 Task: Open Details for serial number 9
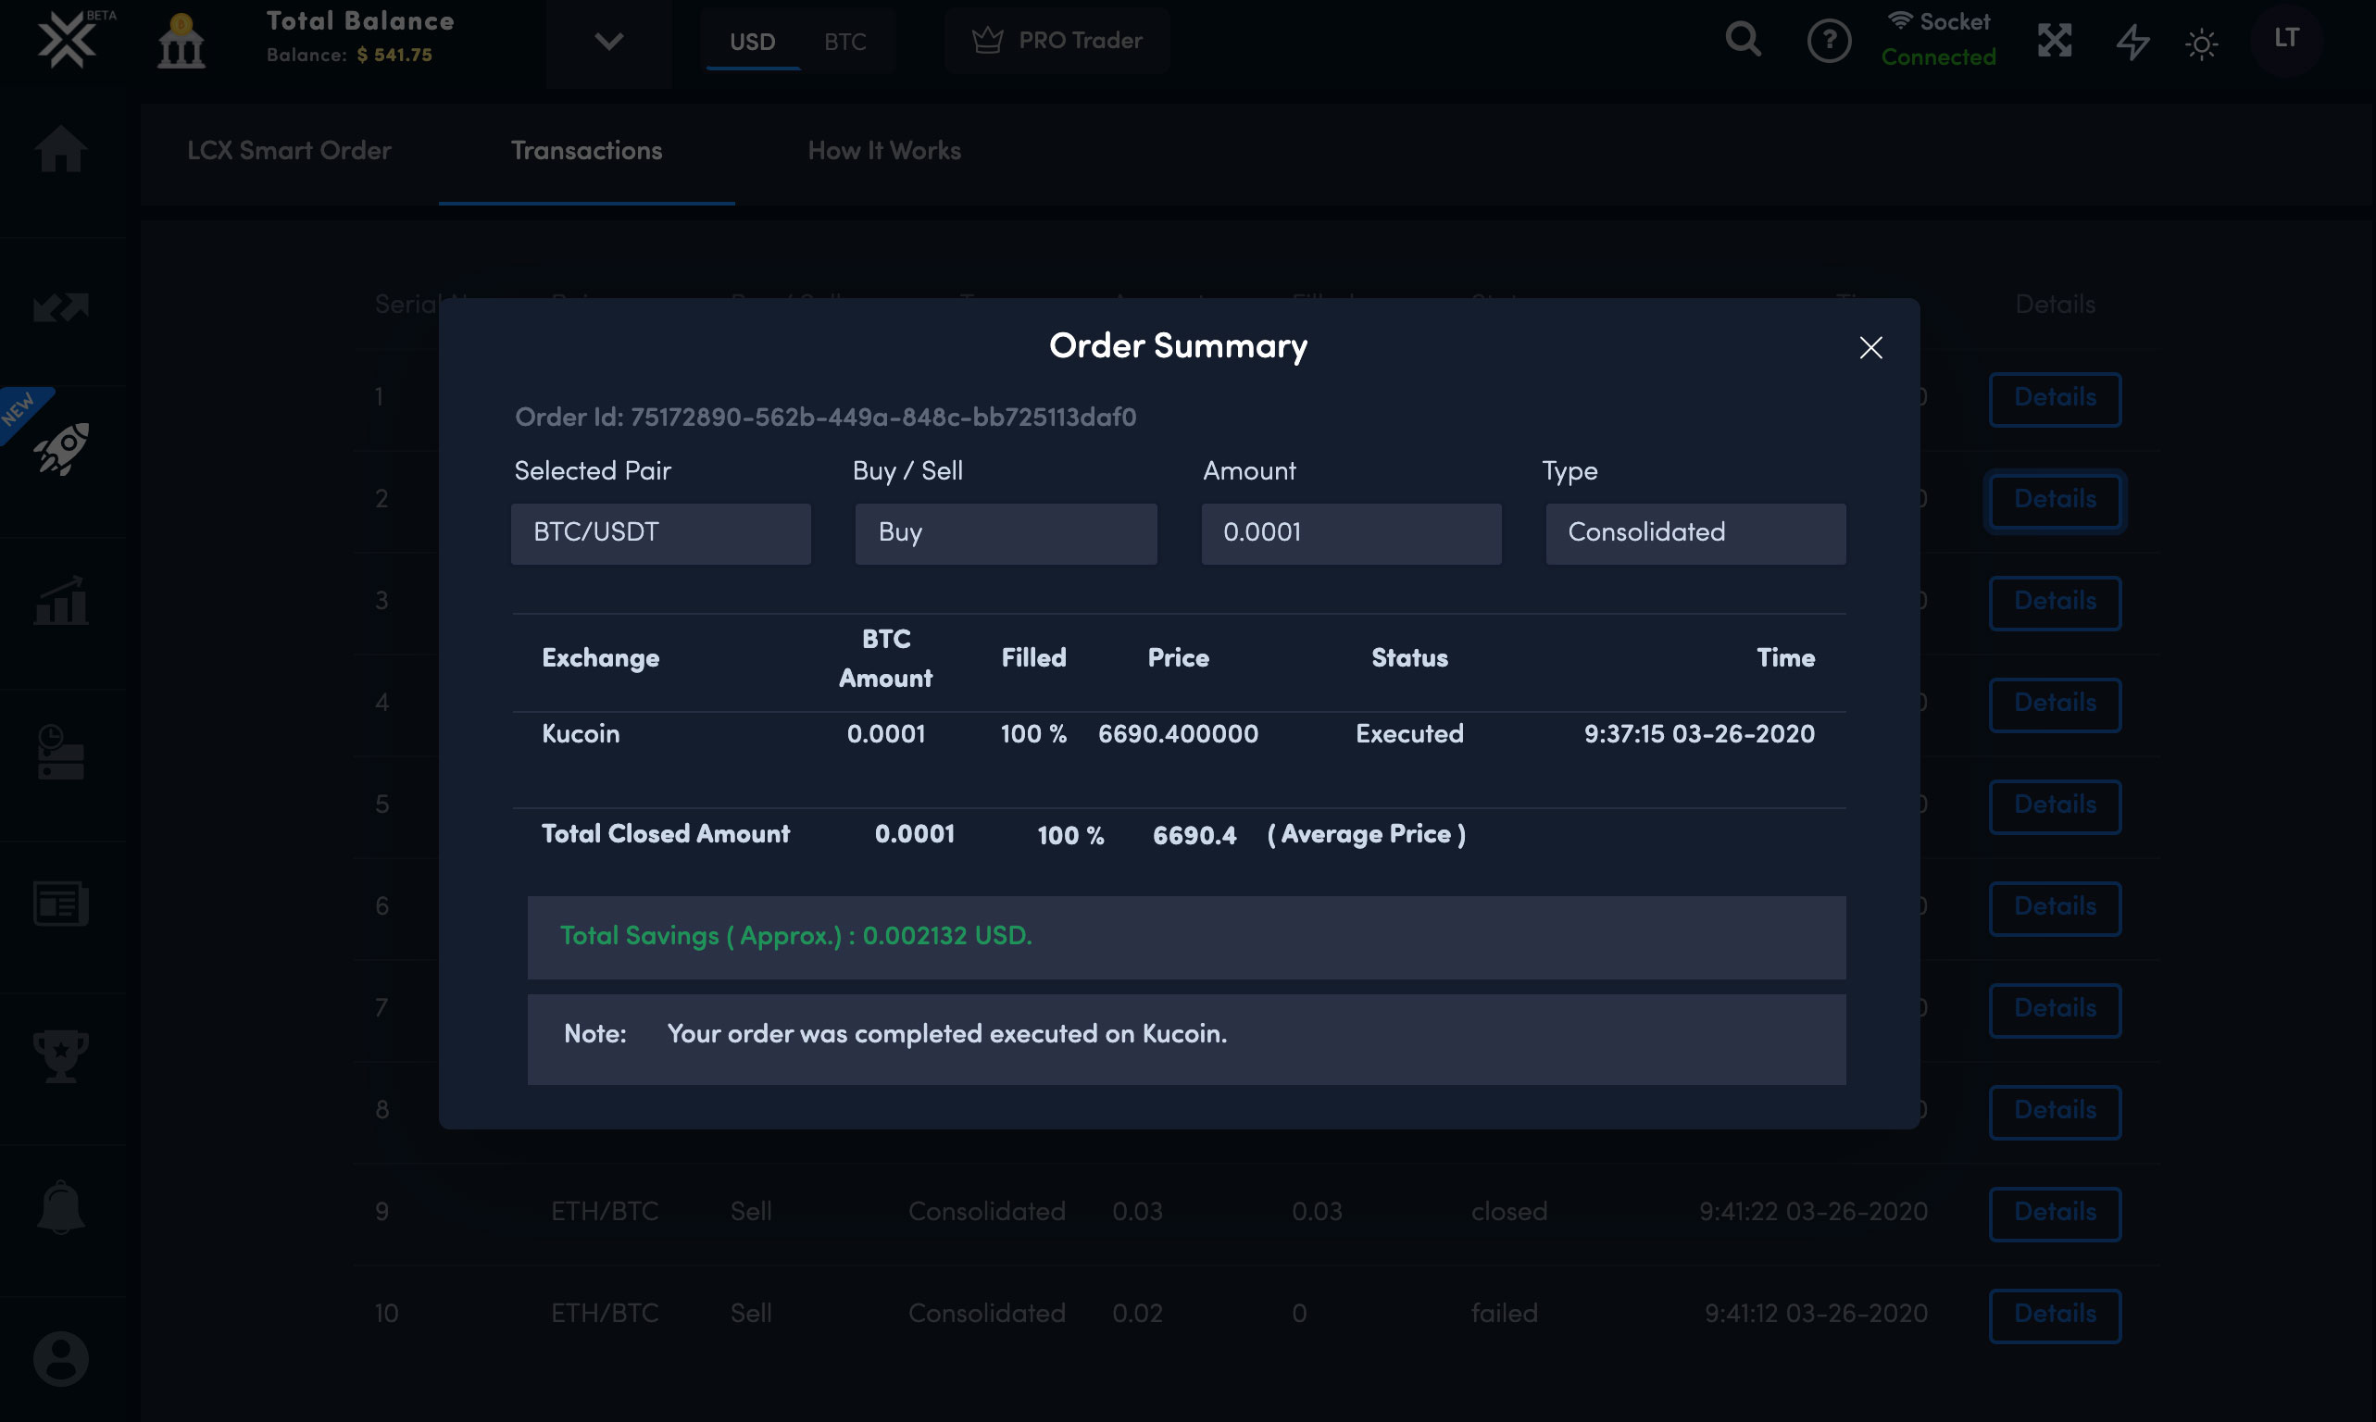(2054, 1213)
